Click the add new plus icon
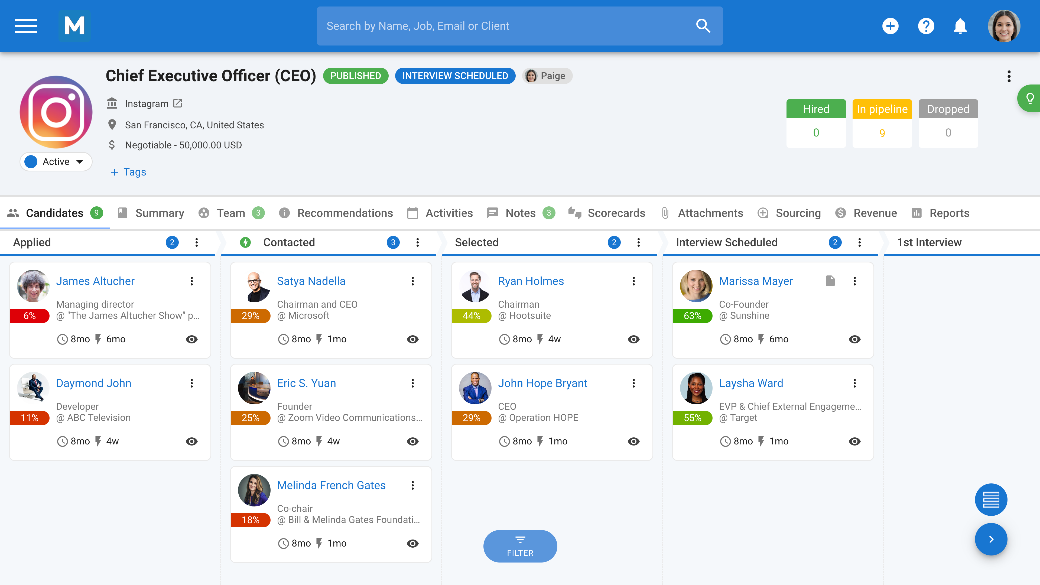The height and width of the screenshot is (585, 1040). point(890,26)
